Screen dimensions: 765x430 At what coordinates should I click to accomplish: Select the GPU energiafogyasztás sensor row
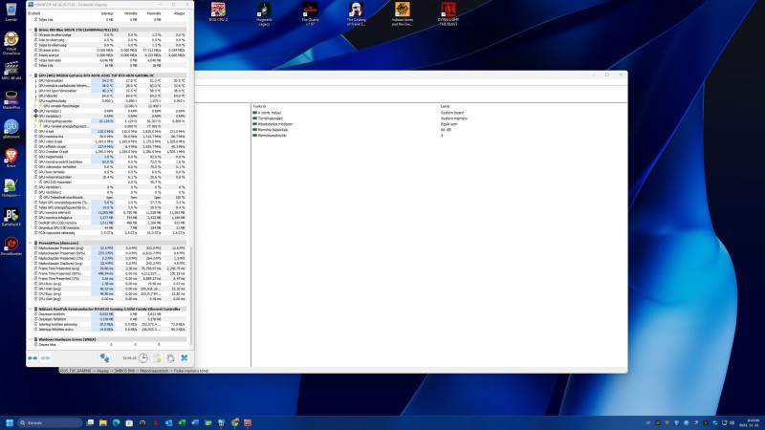(57, 121)
